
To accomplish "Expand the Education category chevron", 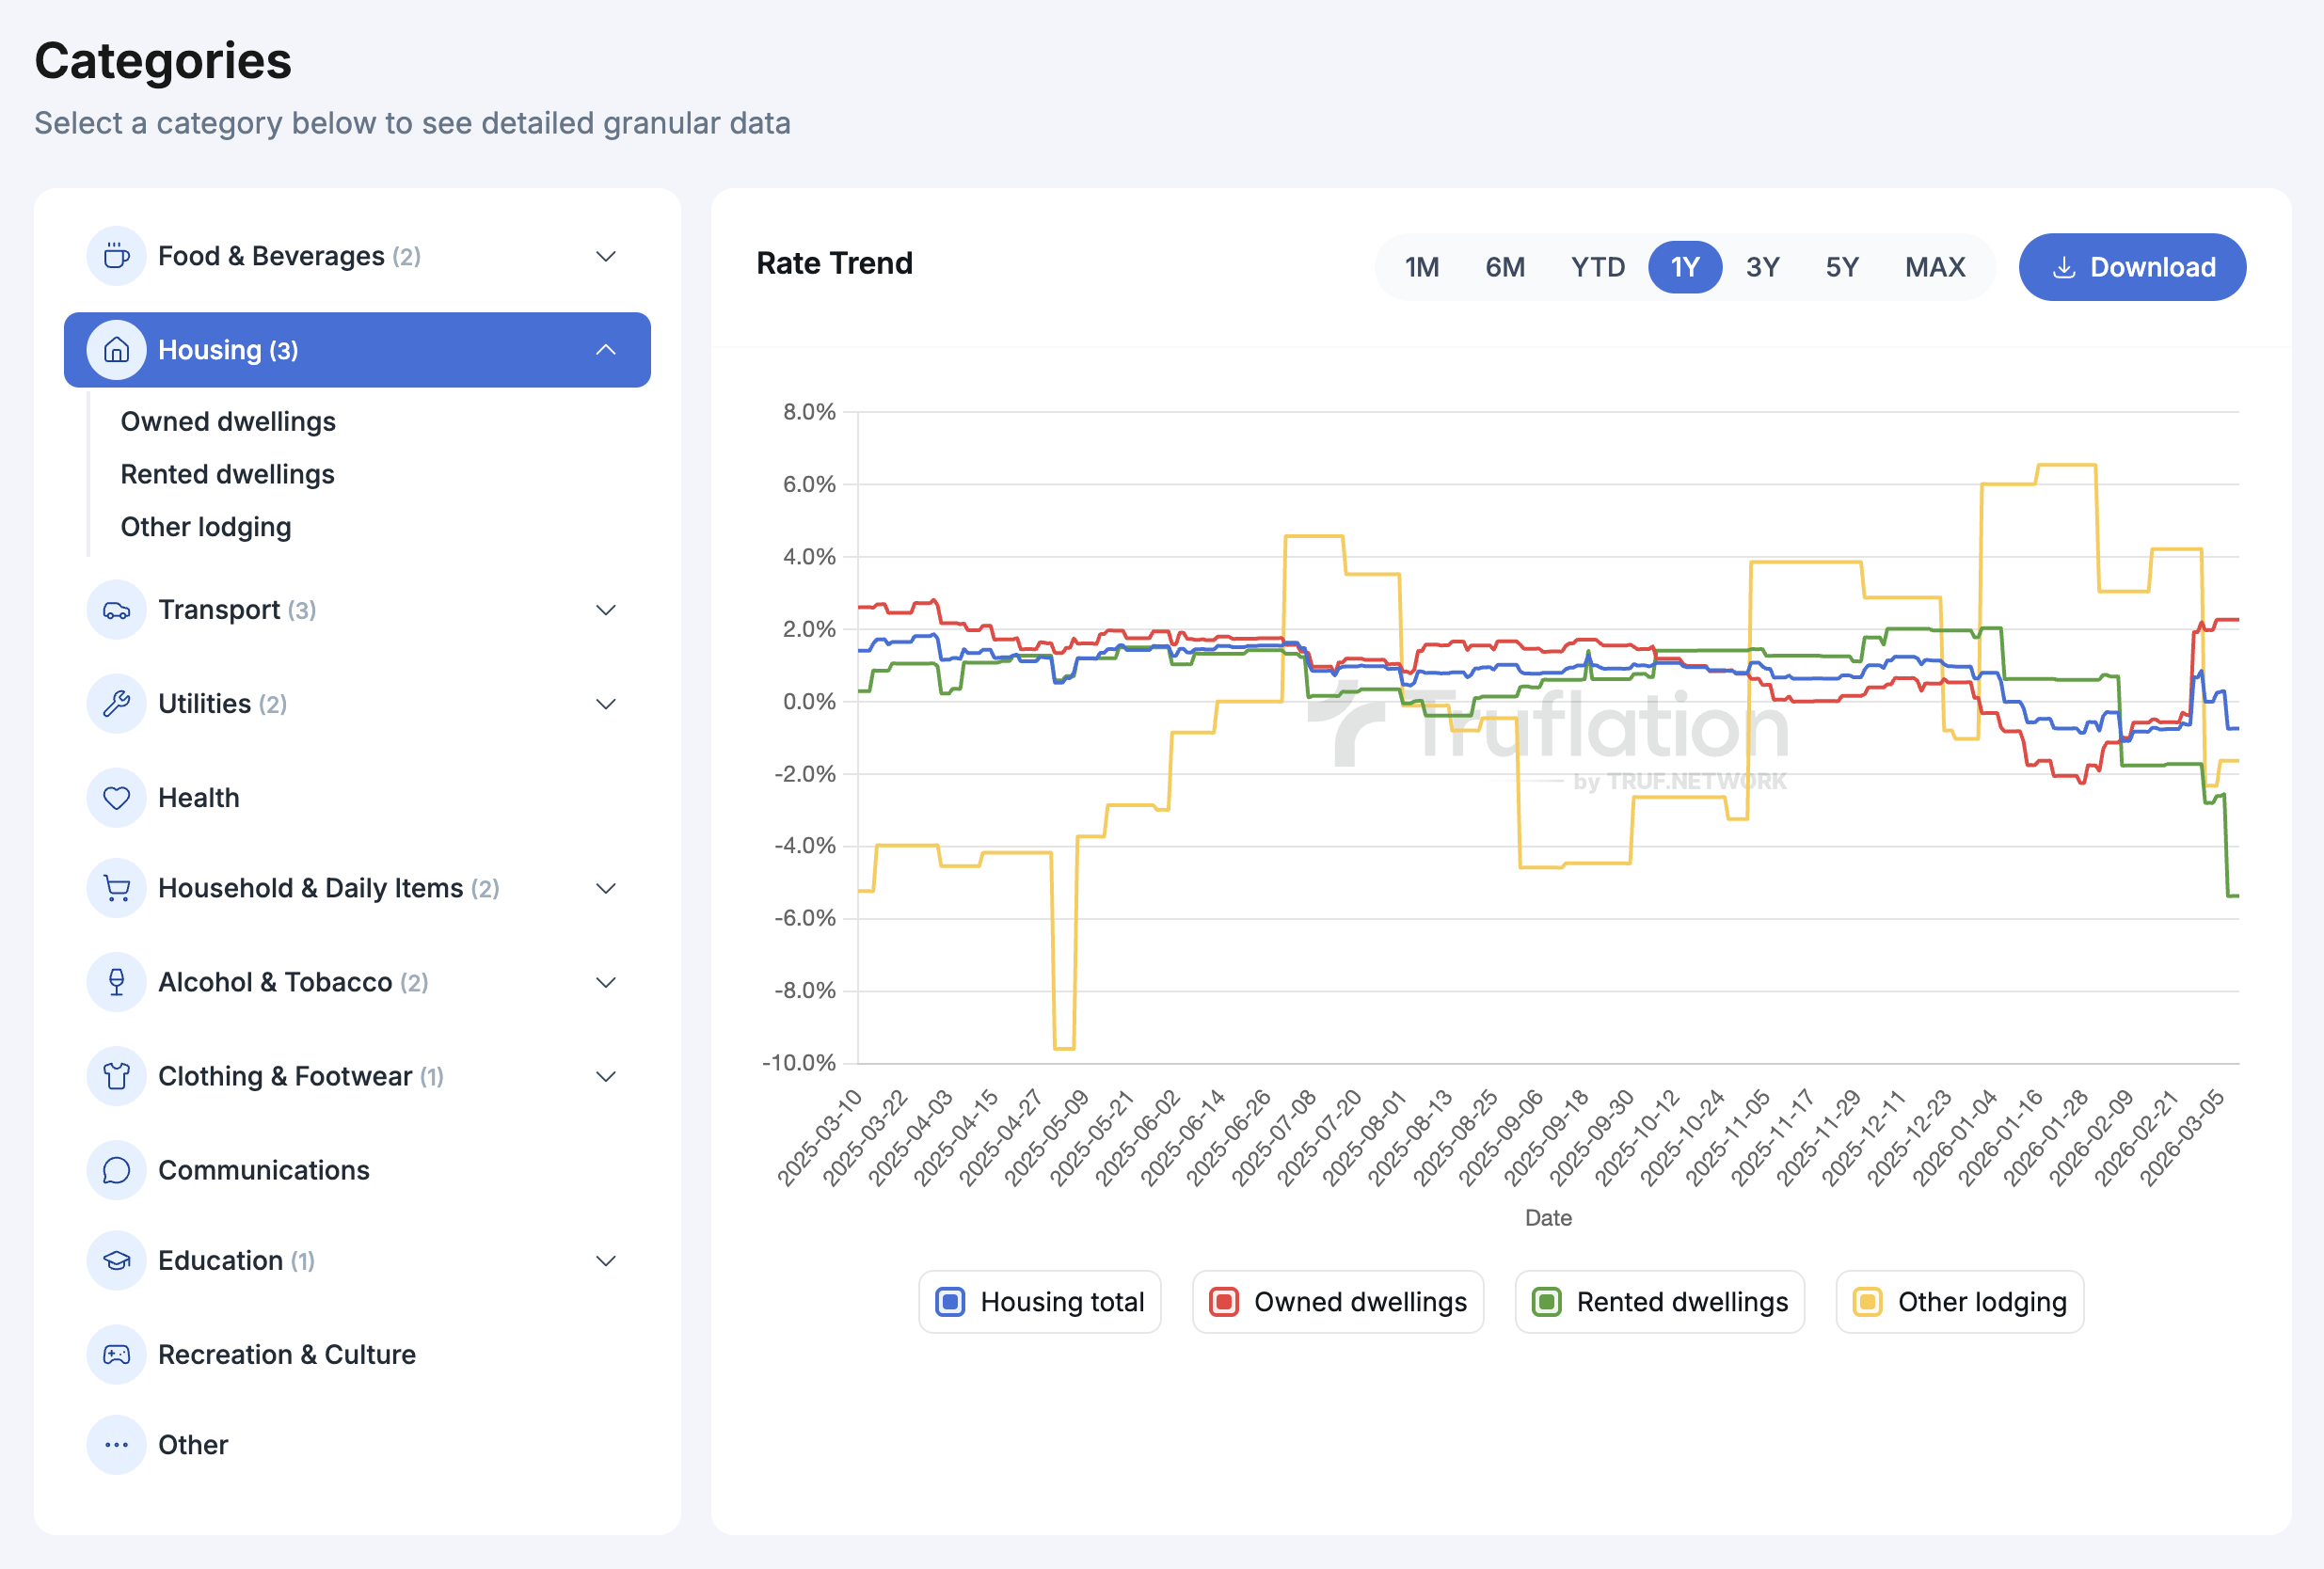I will pyautogui.click(x=606, y=1260).
